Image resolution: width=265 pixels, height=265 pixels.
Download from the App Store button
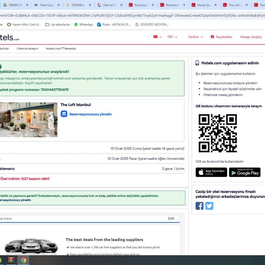click(211, 172)
